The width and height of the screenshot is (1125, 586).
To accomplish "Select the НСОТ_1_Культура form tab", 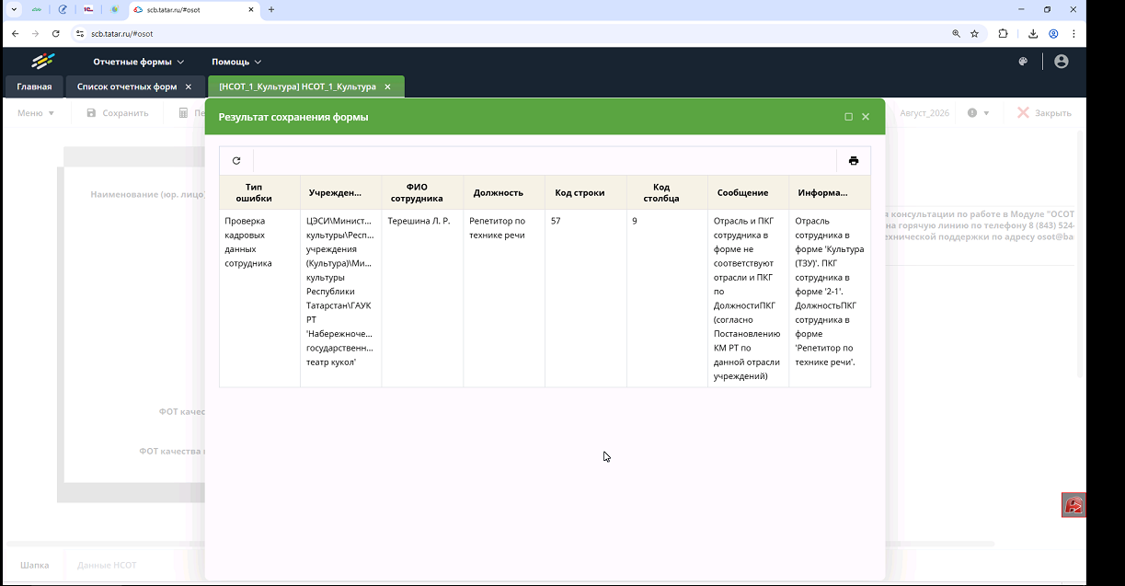I will [x=297, y=86].
